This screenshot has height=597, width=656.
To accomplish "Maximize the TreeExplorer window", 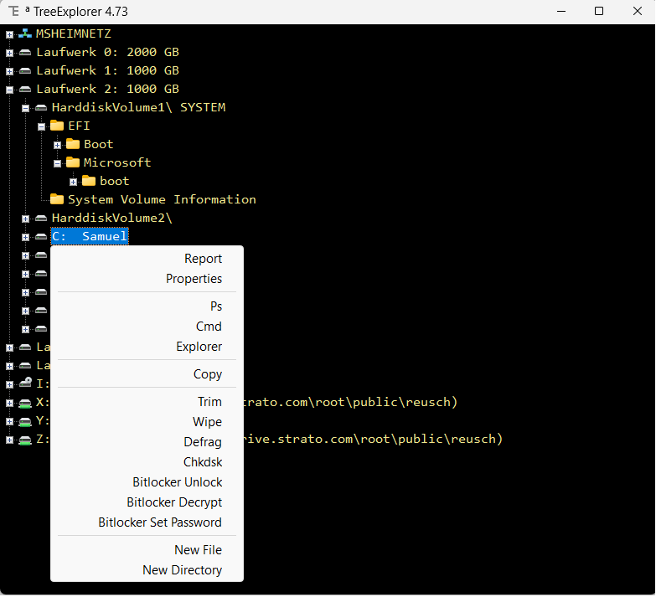I will click(598, 12).
